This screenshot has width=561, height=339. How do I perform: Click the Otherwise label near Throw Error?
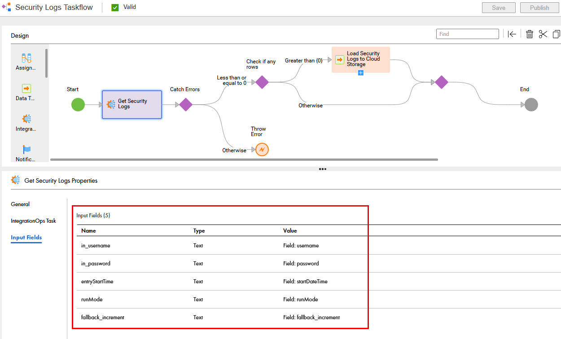234,150
